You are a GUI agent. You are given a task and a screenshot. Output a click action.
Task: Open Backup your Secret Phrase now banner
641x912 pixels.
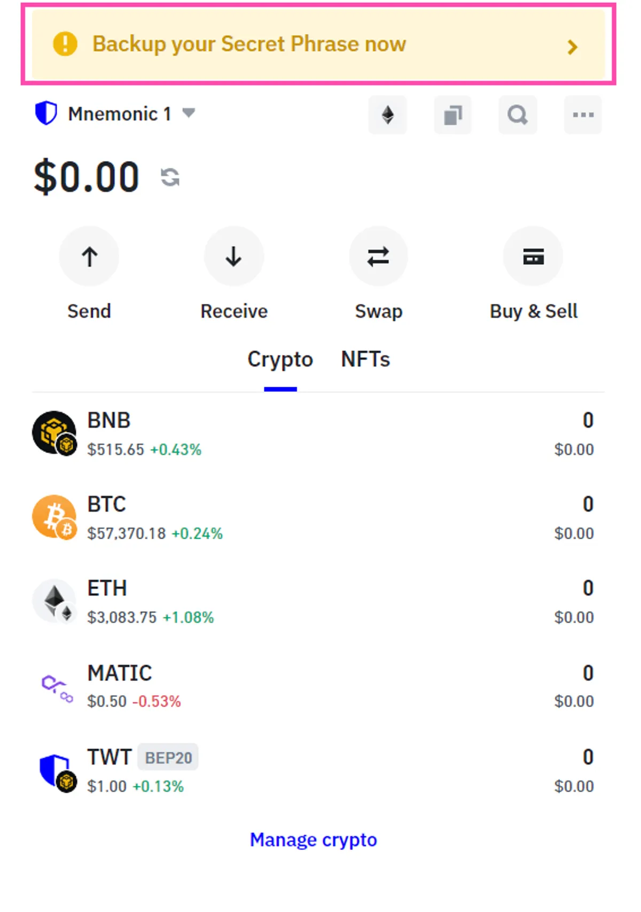coord(318,44)
